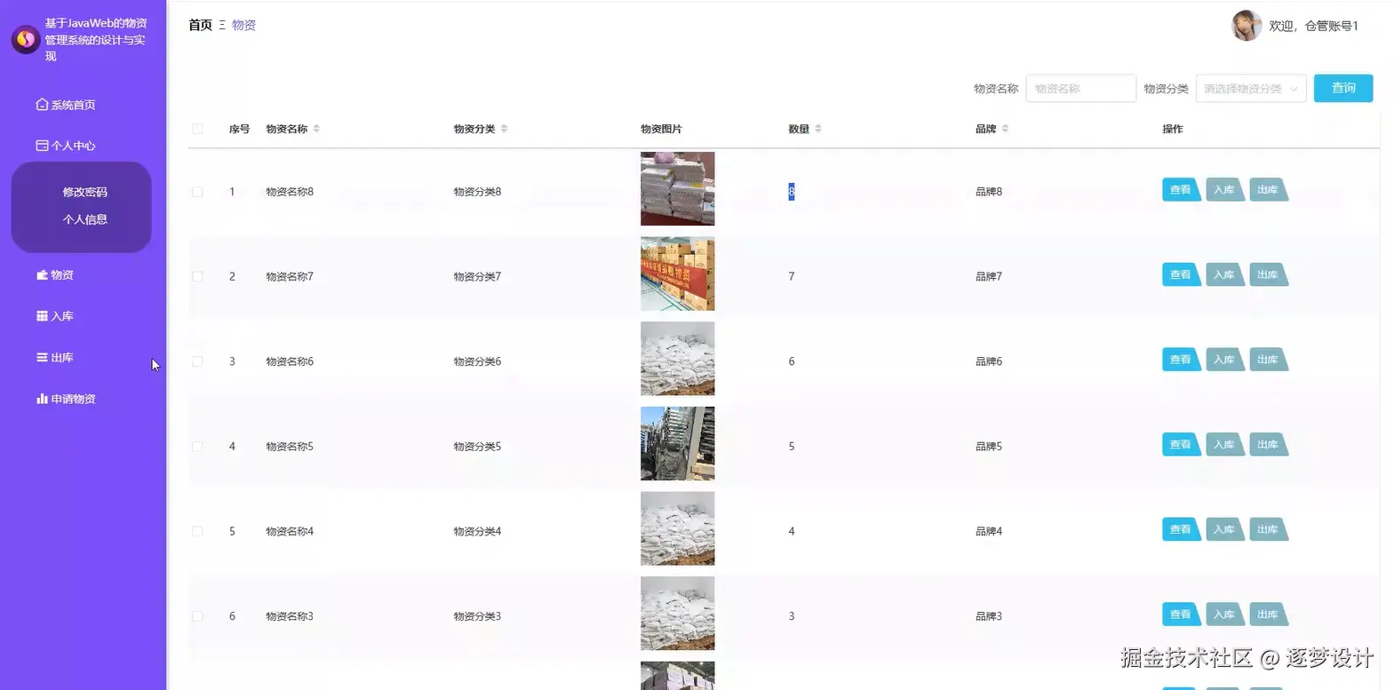Check the row checkbox for 物资名称5
Image resolution: width=1394 pixels, height=690 pixels.
[x=197, y=447]
